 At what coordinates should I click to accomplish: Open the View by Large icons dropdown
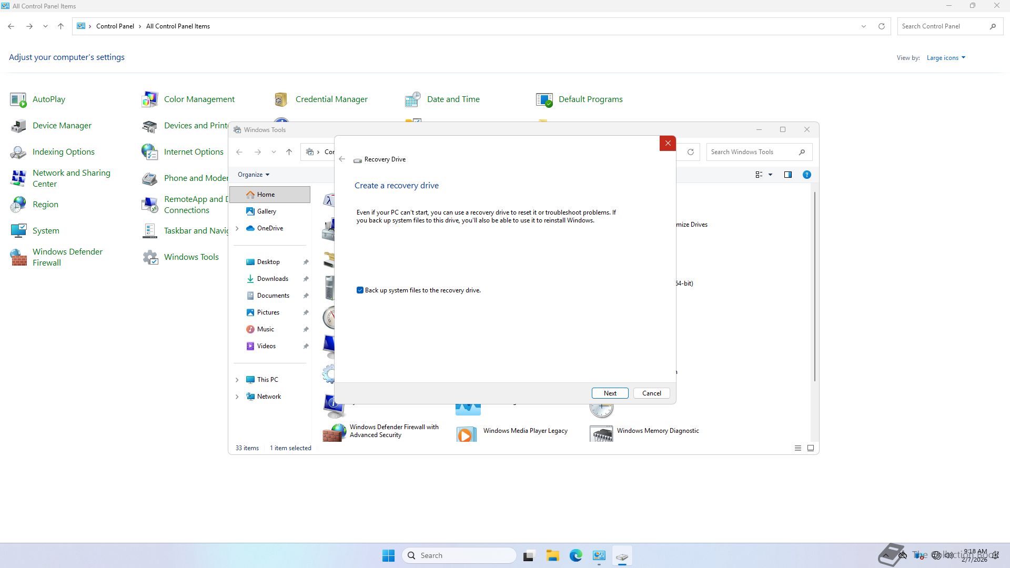945,58
